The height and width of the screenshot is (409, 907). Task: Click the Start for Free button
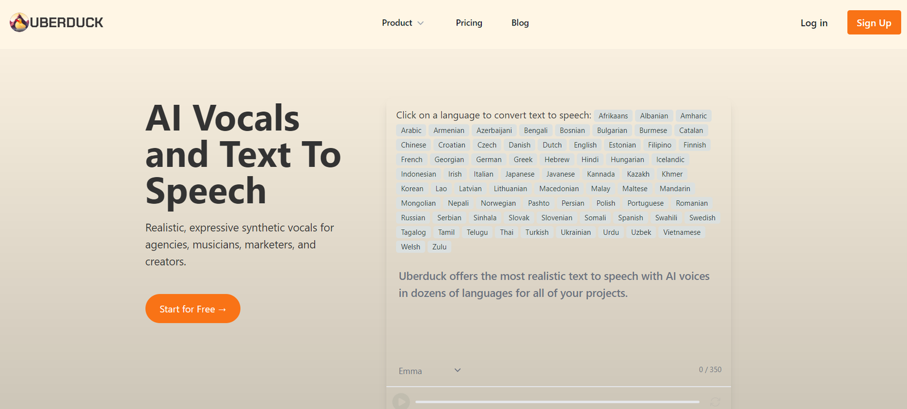click(193, 309)
